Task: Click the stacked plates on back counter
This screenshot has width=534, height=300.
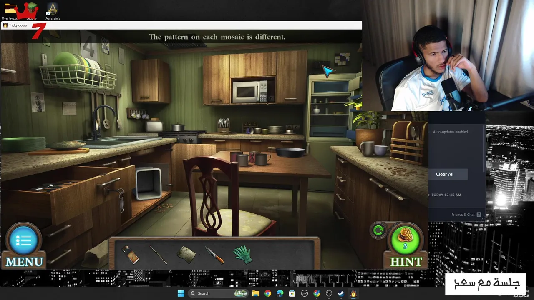Action: pos(275,130)
